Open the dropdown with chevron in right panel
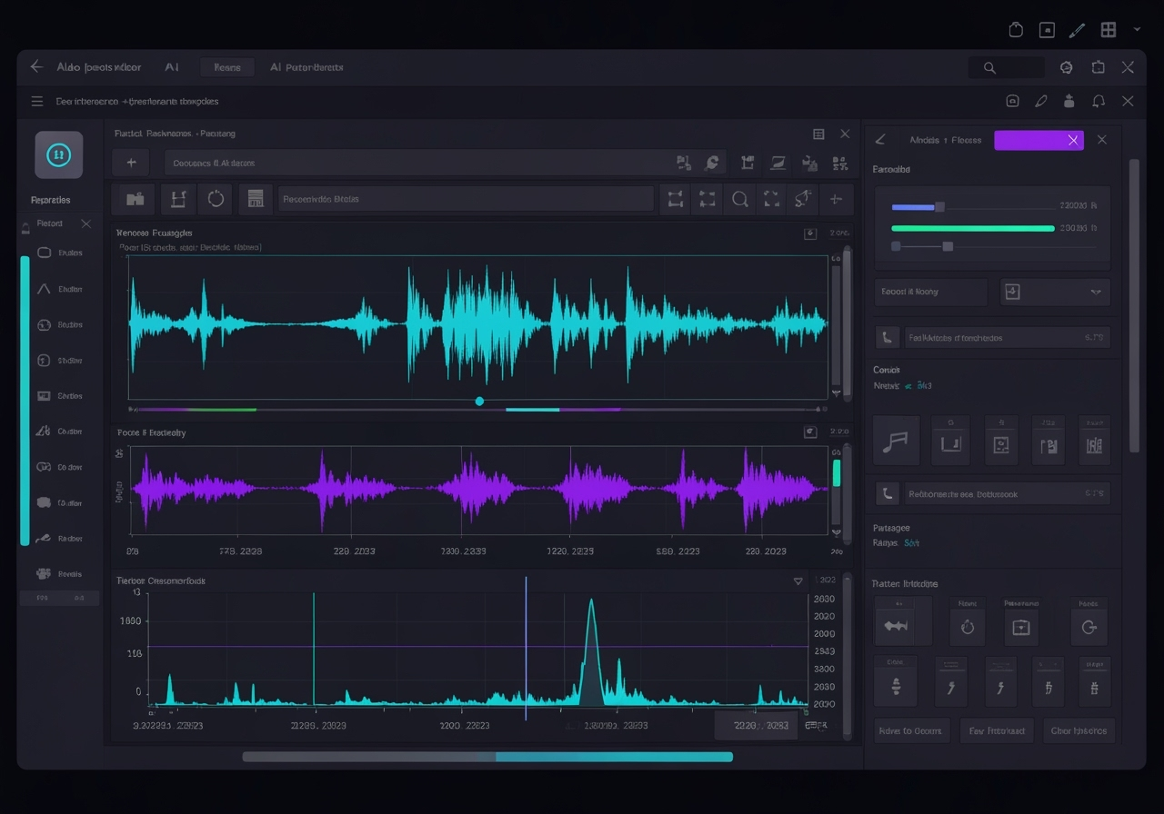The image size is (1164, 814). 1055,292
